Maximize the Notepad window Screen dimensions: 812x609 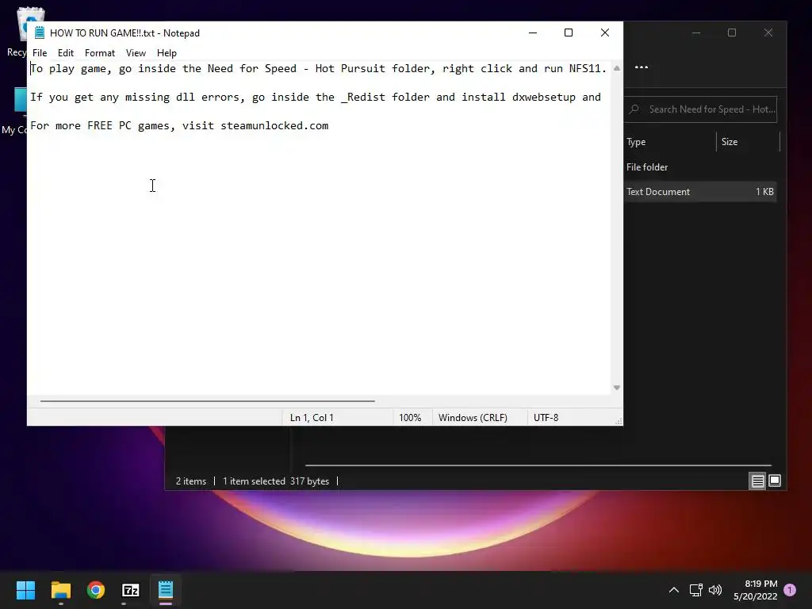(x=568, y=33)
